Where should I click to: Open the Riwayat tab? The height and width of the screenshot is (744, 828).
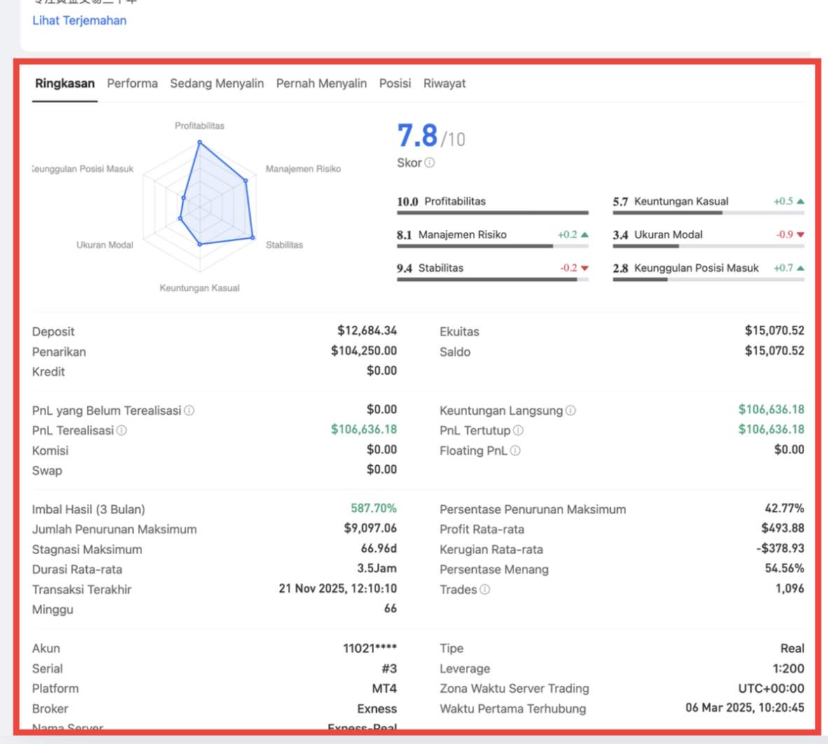[x=444, y=83]
